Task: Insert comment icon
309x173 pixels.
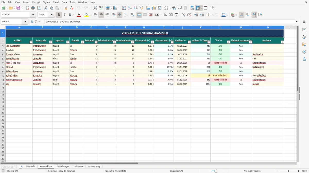Action: pos(180,8)
